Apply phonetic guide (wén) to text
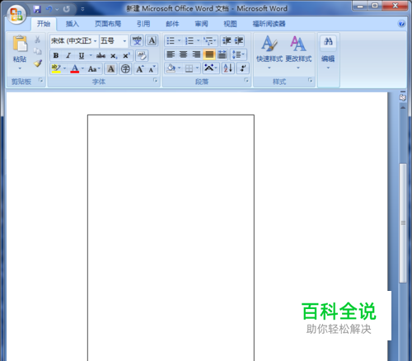The height and width of the screenshot is (361, 412). (137, 40)
